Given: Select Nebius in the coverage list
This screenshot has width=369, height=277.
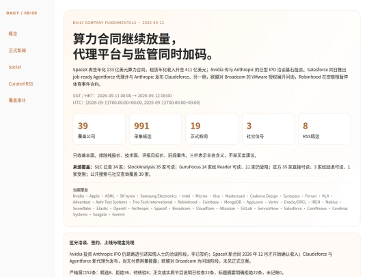Looking at the screenshot, I should click(x=331, y=202).
